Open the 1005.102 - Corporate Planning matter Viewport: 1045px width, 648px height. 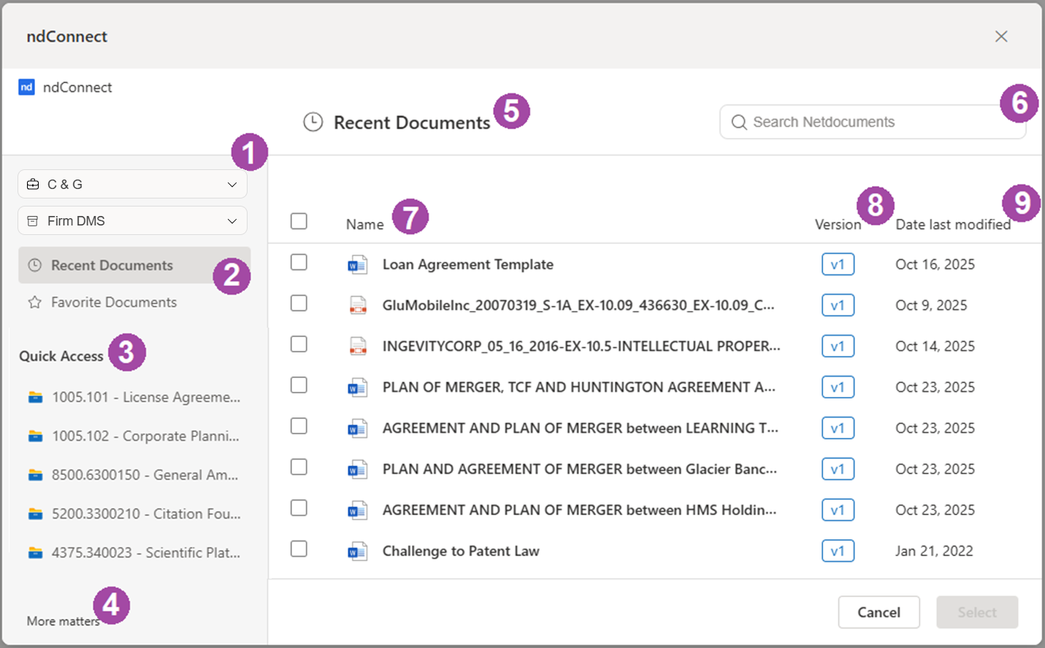coord(134,436)
